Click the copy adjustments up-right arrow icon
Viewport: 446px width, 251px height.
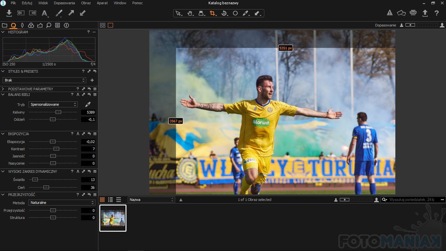point(71,13)
